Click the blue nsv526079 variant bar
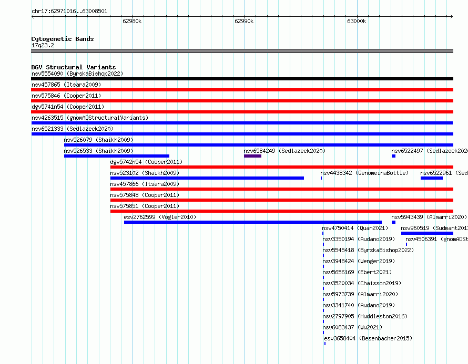468x364 pixels. coord(259,145)
